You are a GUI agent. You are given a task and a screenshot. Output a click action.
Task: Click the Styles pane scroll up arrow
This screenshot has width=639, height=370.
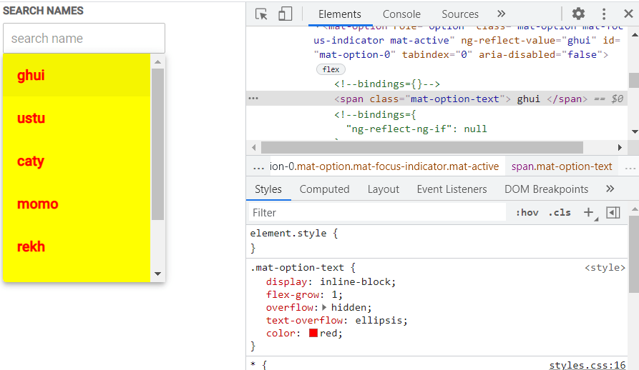click(634, 209)
